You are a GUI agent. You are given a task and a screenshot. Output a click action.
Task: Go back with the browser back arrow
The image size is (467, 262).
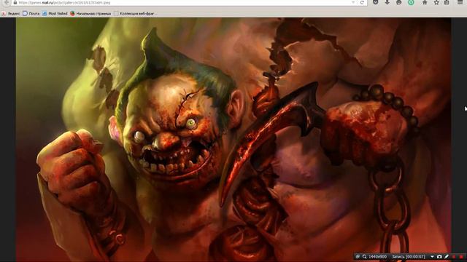[x=7, y=2]
